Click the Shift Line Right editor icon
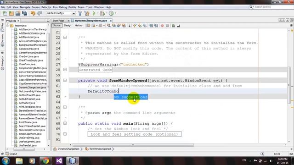294x165 pixels. pyautogui.click(x=156, y=26)
